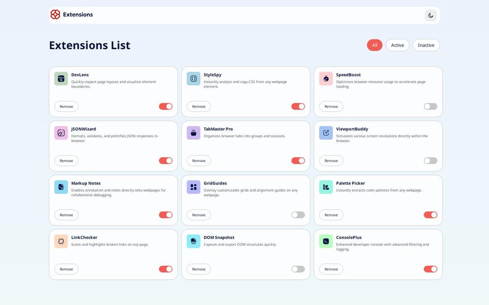Click the SpeedBoost rocket icon
Screen dimensions: 489x305
326,79
